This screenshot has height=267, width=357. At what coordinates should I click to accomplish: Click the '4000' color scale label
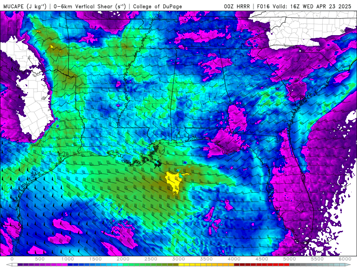coord(234,259)
